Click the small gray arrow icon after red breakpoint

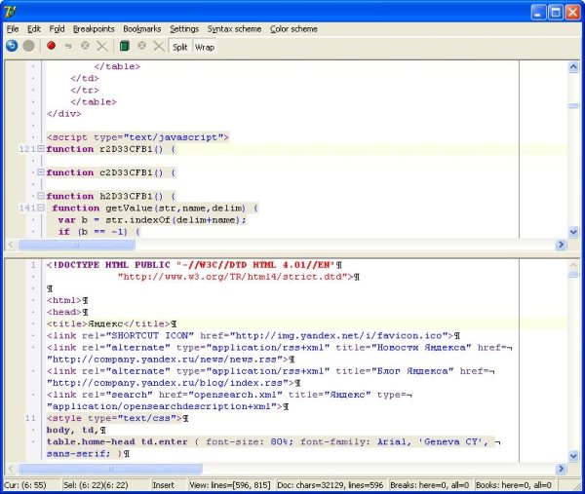click(68, 46)
